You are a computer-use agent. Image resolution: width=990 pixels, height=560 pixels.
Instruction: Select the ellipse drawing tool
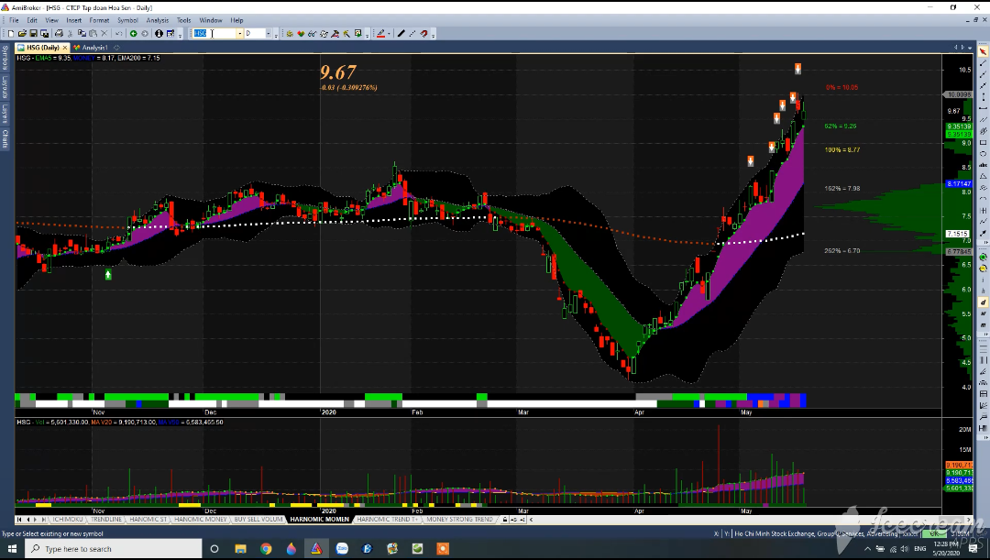click(983, 154)
